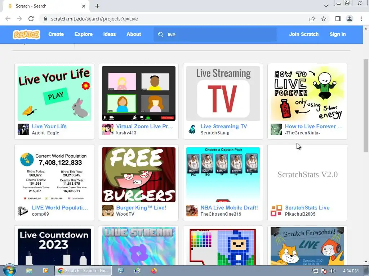Open Scratch Fernsehen Live thumbnail
This screenshot has width=369, height=276.
(x=307, y=246)
